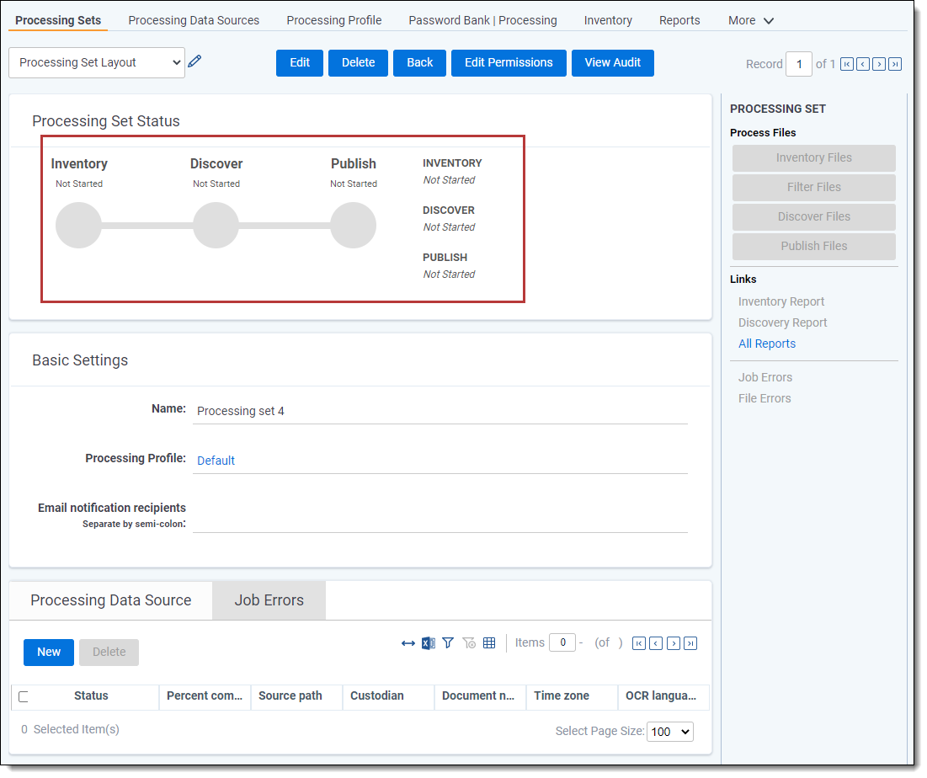The image size is (927, 778).
Task: Click the Default processing profile link
Action: coord(216,461)
